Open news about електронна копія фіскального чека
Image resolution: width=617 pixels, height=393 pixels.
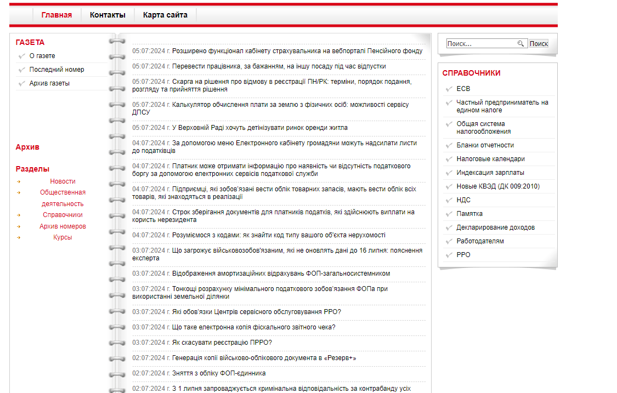point(254,327)
